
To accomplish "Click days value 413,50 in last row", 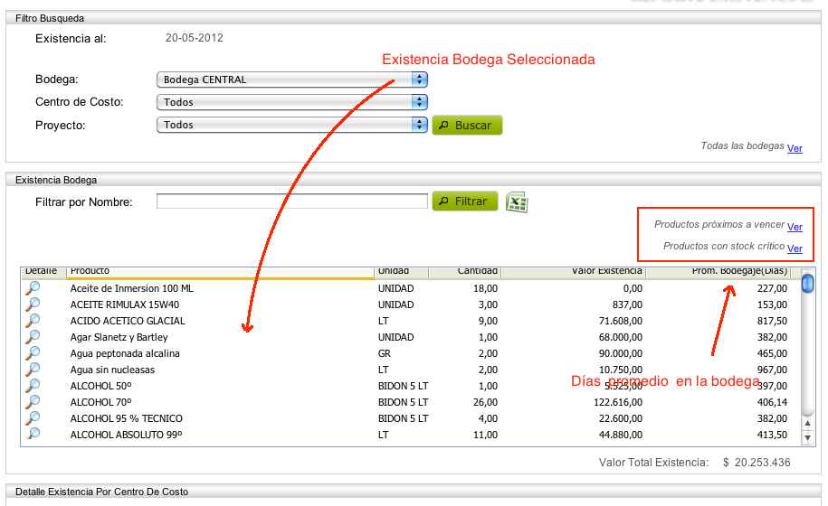I will (772, 436).
